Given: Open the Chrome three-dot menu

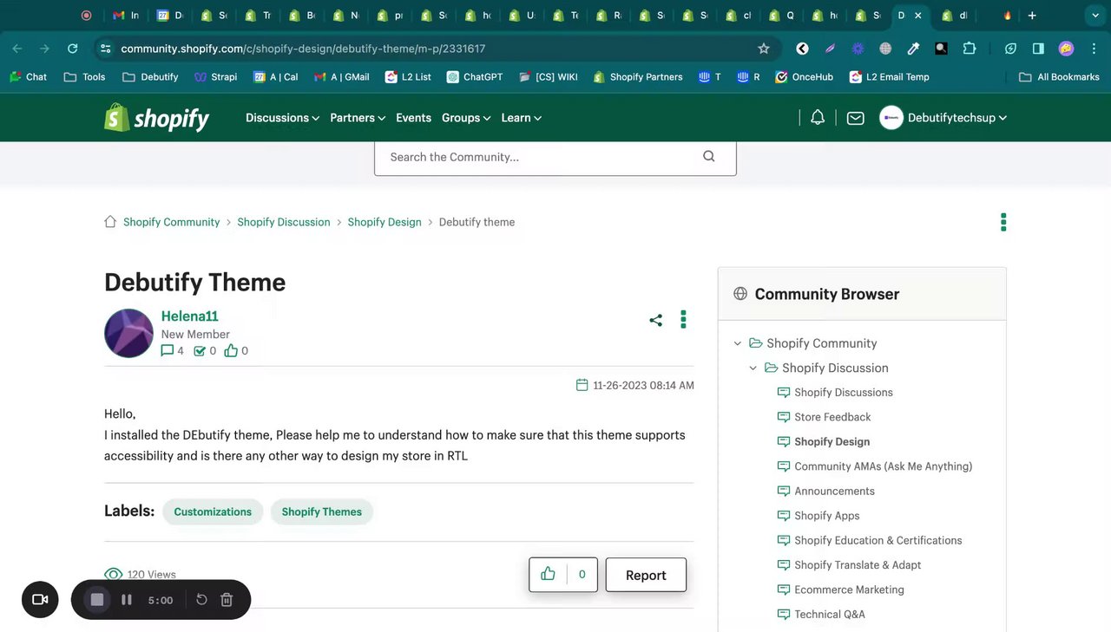Looking at the screenshot, I should click(x=1094, y=49).
